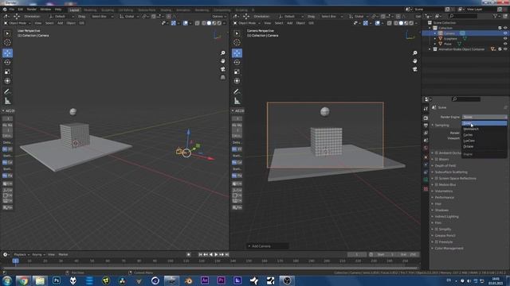Enable Freestyle checkbox
The height and width of the screenshot is (286, 510).
[437, 242]
